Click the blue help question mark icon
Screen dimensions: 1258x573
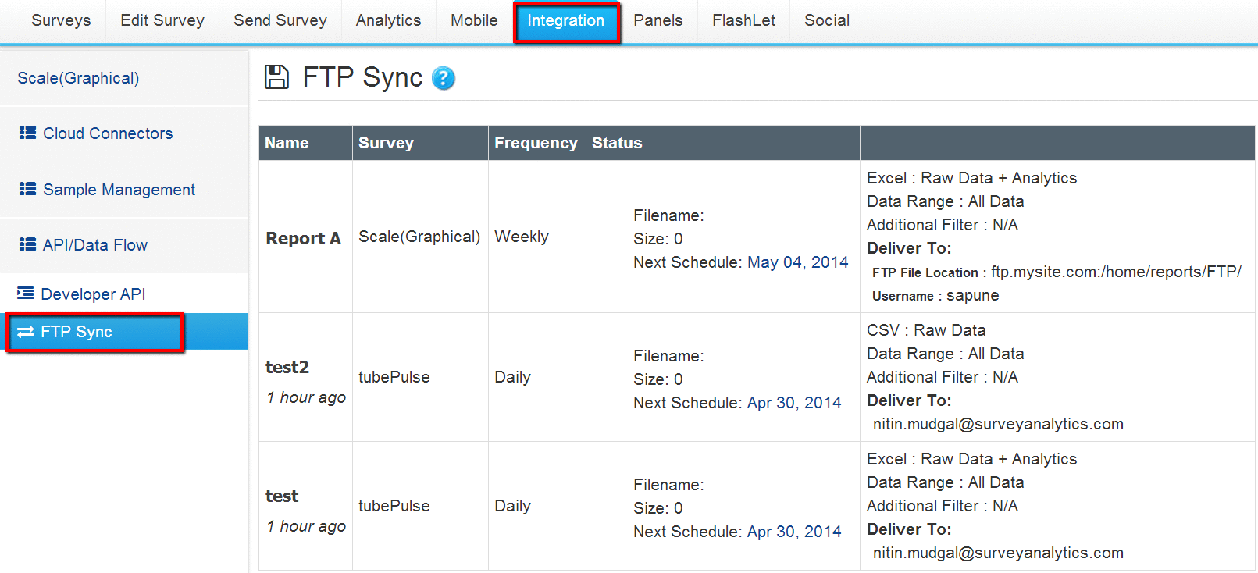443,78
